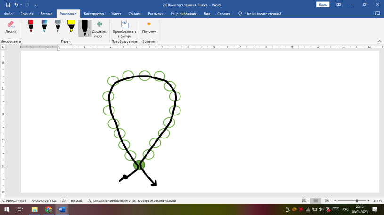The width and height of the screenshot is (384, 215).
Task: Pick the galaxy-colored pen
Action: coord(44,25)
